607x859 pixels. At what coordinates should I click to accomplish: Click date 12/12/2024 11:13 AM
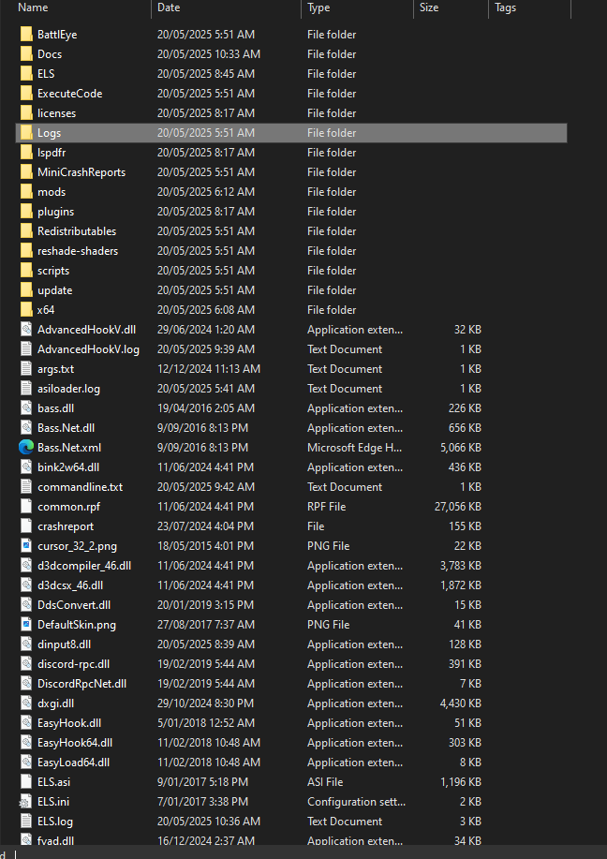(x=209, y=369)
